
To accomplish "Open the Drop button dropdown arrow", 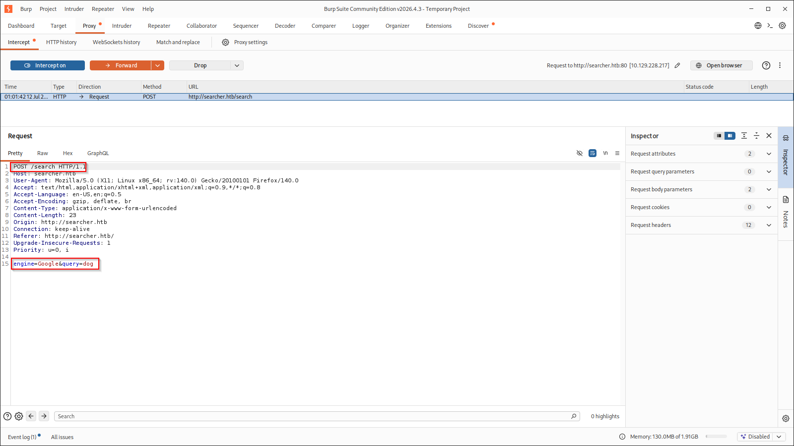I will coord(237,65).
